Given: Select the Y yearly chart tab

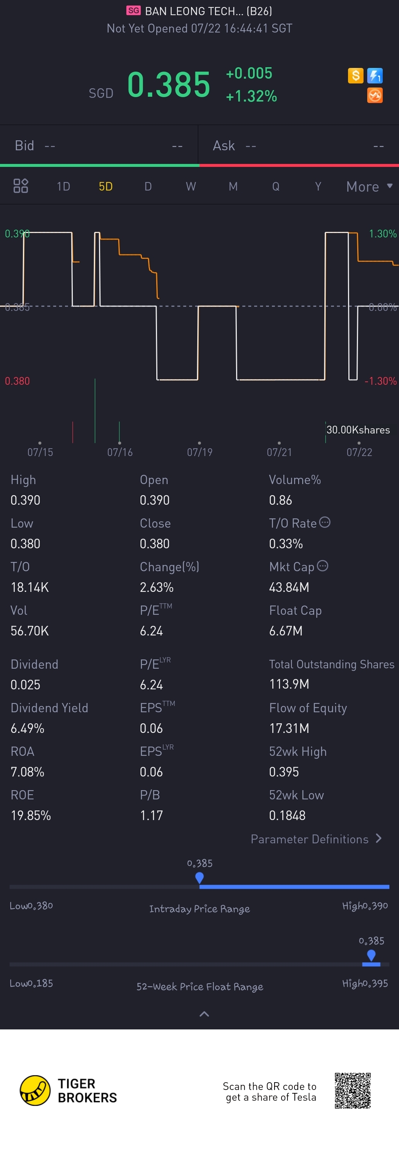Looking at the screenshot, I should pyautogui.click(x=318, y=186).
